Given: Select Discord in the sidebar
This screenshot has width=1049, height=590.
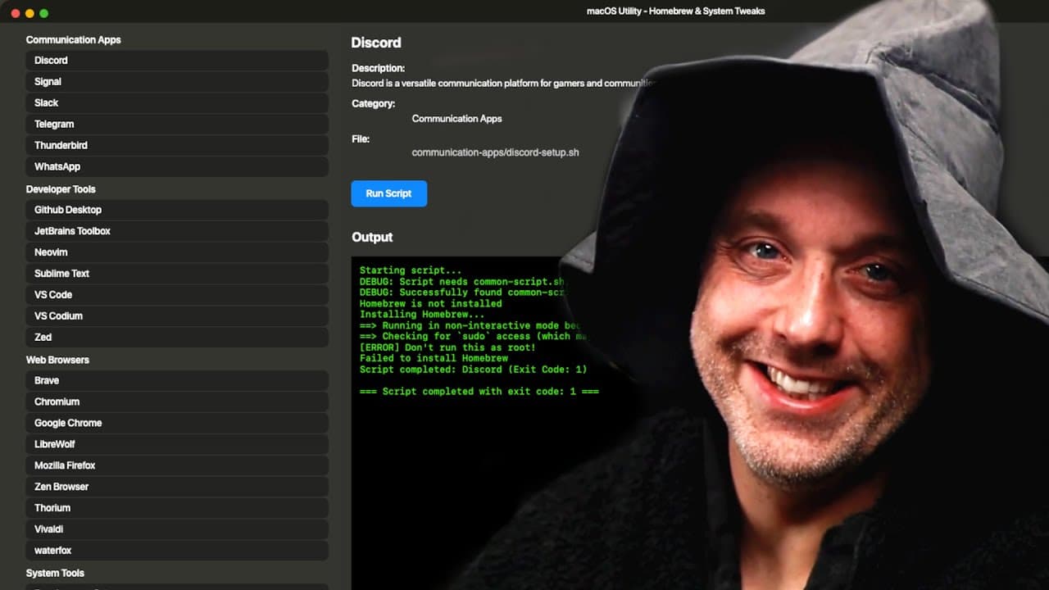Looking at the screenshot, I should [177, 61].
